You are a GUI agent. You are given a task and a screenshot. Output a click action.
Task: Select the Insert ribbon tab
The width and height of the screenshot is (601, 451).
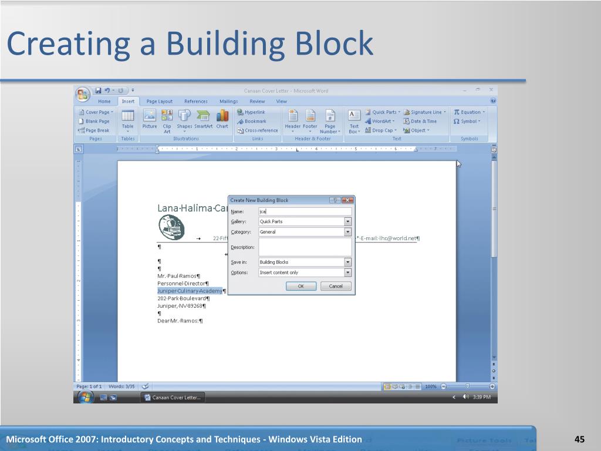pos(128,101)
